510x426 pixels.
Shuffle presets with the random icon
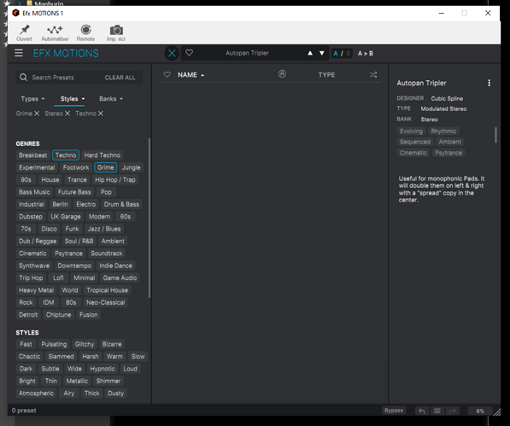(373, 75)
